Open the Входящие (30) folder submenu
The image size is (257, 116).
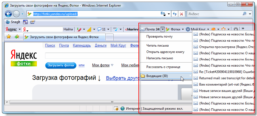click(x=166, y=76)
